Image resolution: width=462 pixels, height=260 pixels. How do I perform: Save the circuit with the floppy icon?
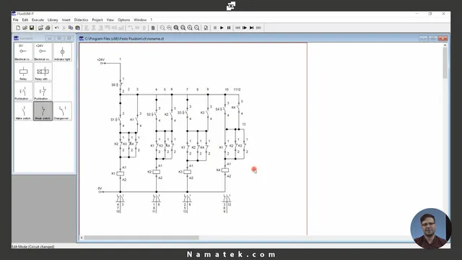click(x=32, y=27)
